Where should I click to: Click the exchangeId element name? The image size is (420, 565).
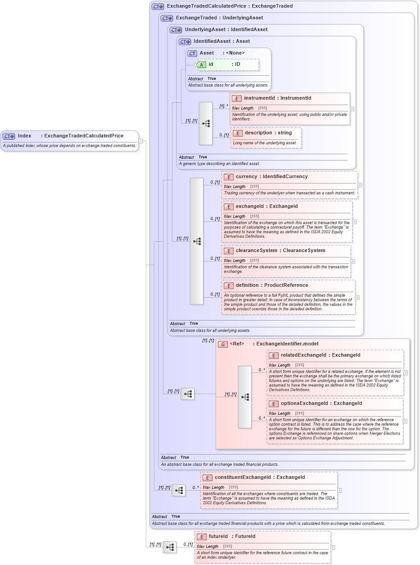point(249,206)
